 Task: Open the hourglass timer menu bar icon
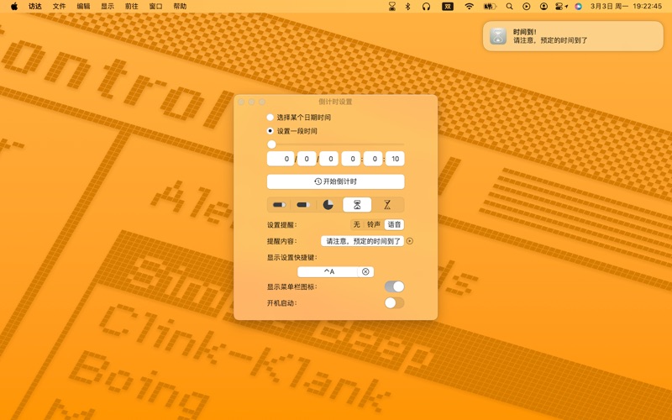click(x=392, y=7)
